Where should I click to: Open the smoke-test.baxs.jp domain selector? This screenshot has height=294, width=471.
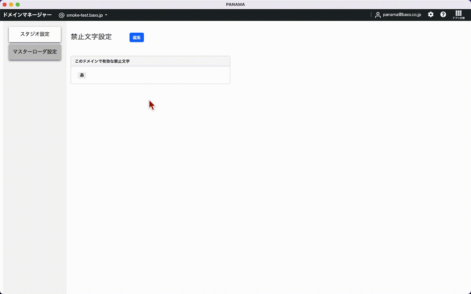84,15
